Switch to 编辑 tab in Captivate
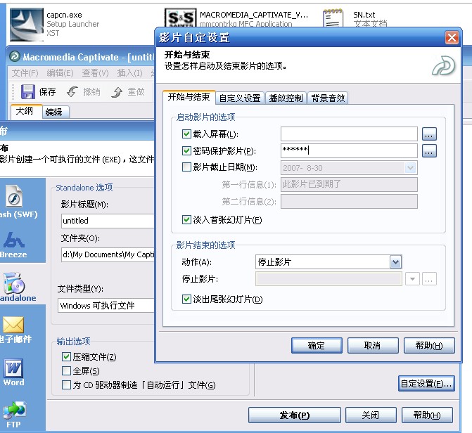Image resolution: width=472 pixels, height=433 pixels. 56,112
